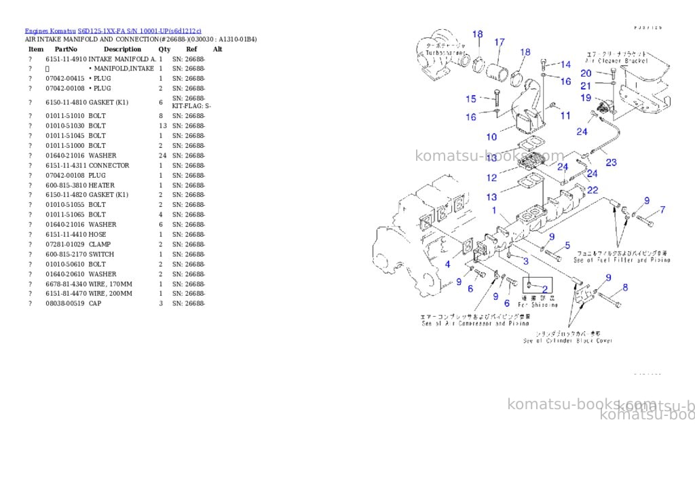Select the SWITCH description
Screen dimensions: 695x492
(102, 254)
